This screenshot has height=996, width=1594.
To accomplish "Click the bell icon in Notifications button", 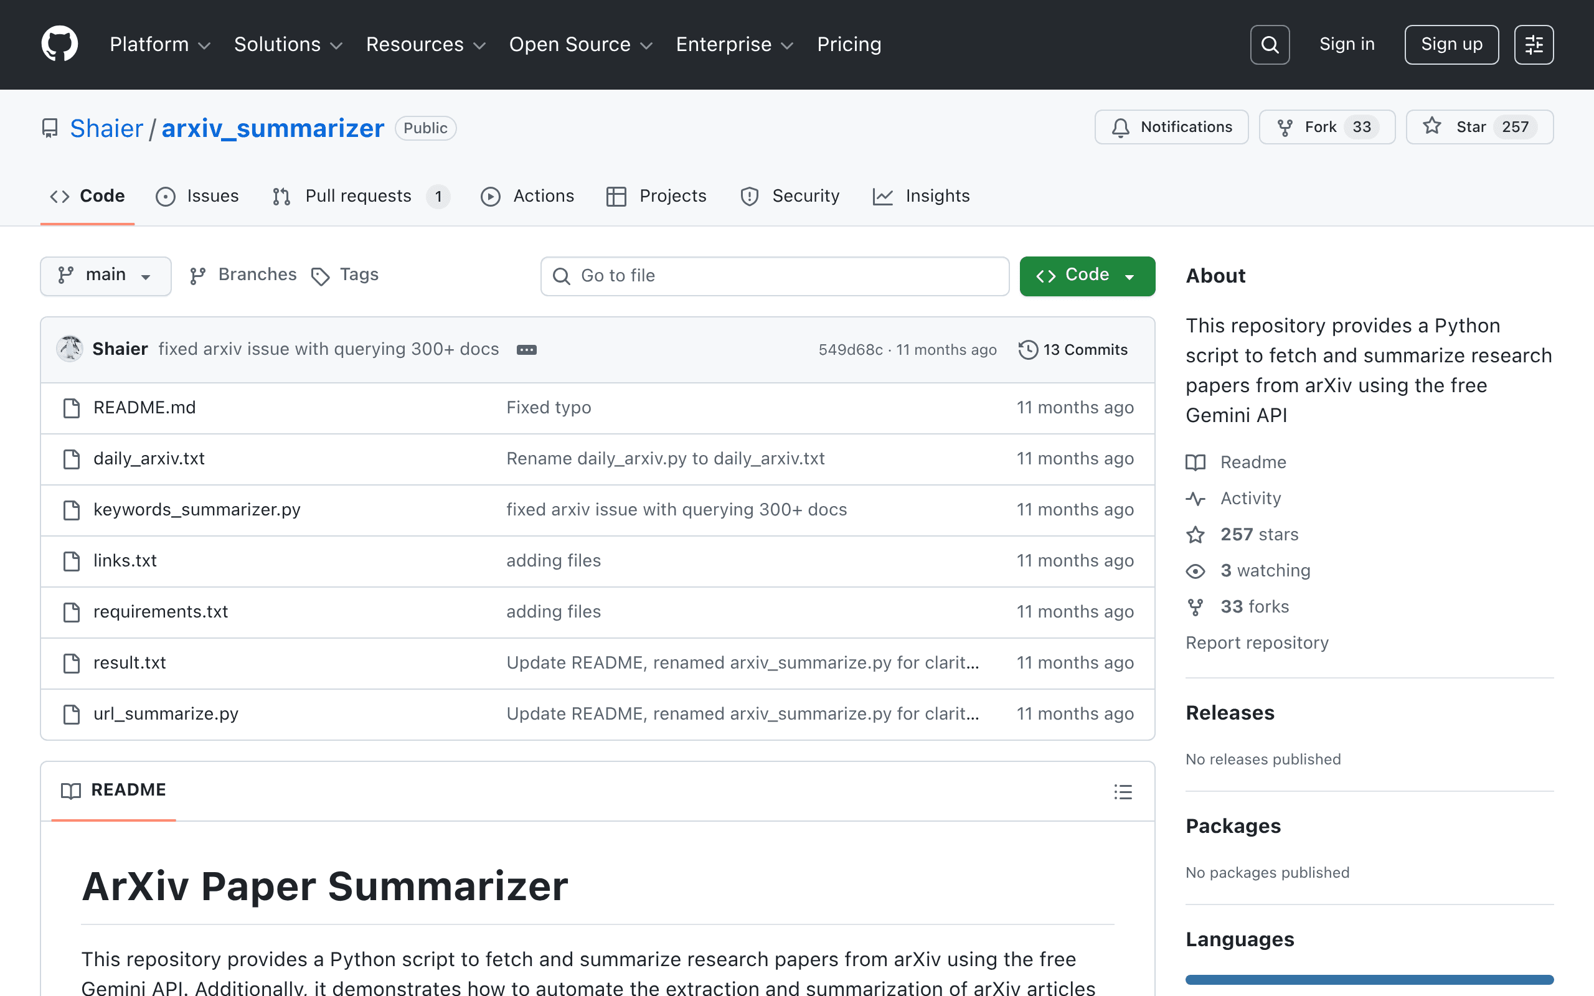I will (1120, 127).
